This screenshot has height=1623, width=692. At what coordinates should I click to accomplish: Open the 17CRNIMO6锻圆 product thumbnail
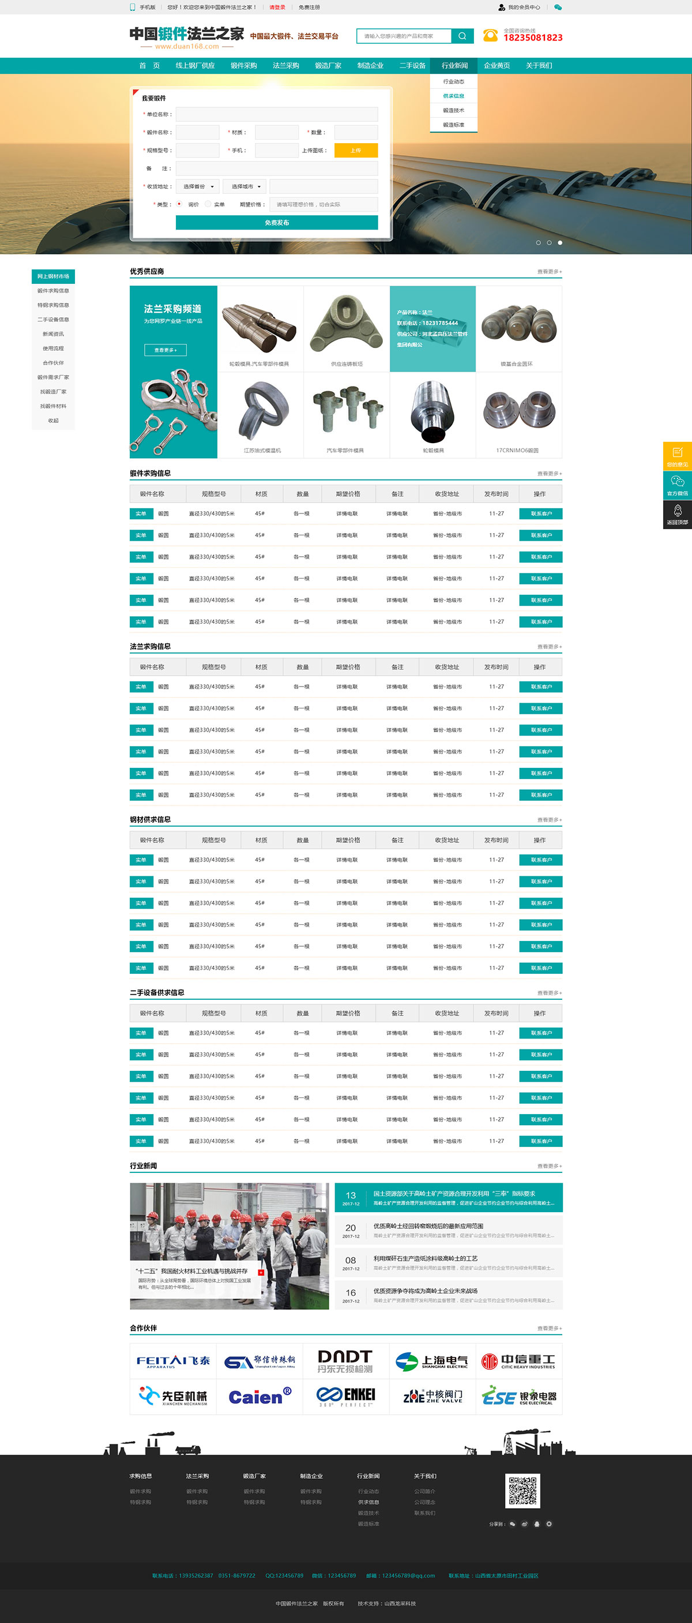click(519, 415)
